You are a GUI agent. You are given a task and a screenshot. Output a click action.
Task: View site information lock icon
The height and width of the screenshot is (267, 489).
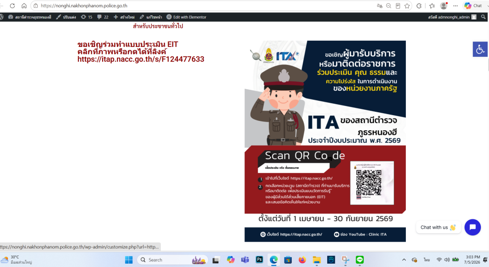coord(36,6)
